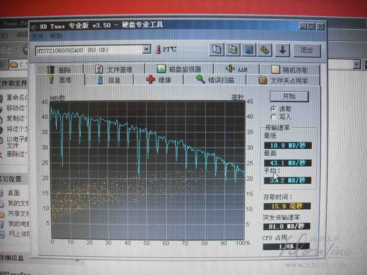Viewport: 367px width, 275px height.
Task: Click 我的文档 link in Explorer sidebar
Action: click(x=18, y=203)
